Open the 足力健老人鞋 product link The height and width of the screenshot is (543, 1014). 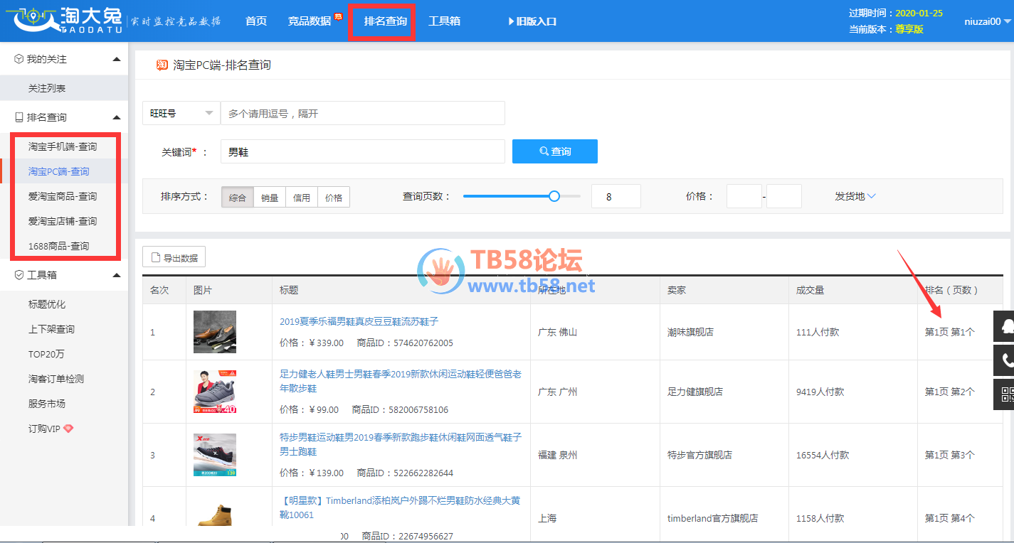[x=401, y=381]
